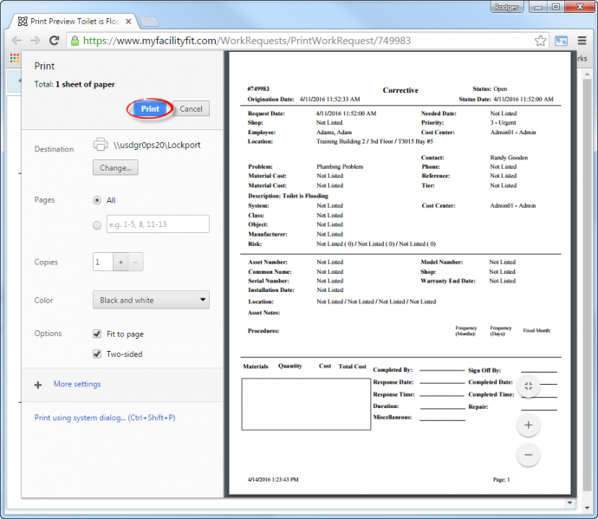The image size is (598, 519).
Task: Click the preview fit-to-page zoom icon
Action: pyautogui.click(x=528, y=386)
